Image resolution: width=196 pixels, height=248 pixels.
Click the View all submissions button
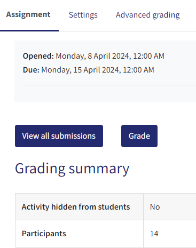[x=59, y=136]
